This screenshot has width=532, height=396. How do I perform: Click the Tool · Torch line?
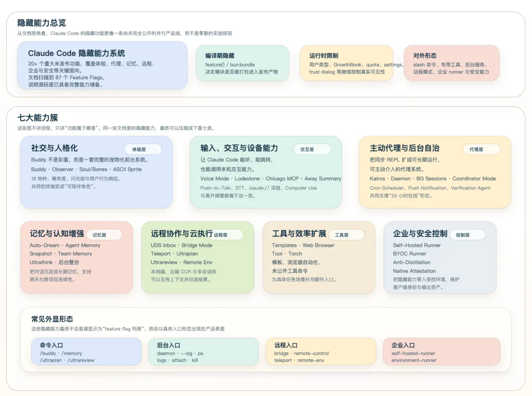pos(287,254)
